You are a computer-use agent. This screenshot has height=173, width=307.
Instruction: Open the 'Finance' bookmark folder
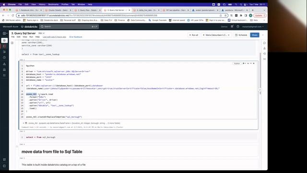click(119, 20)
